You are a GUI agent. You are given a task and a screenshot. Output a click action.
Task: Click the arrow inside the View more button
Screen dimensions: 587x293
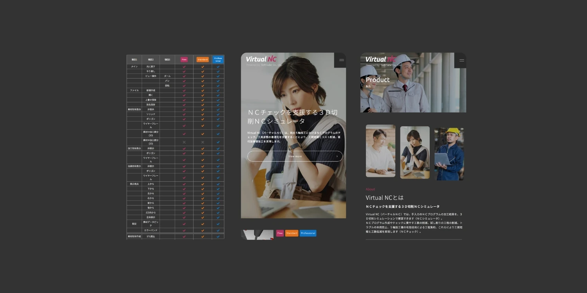point(337,156)
